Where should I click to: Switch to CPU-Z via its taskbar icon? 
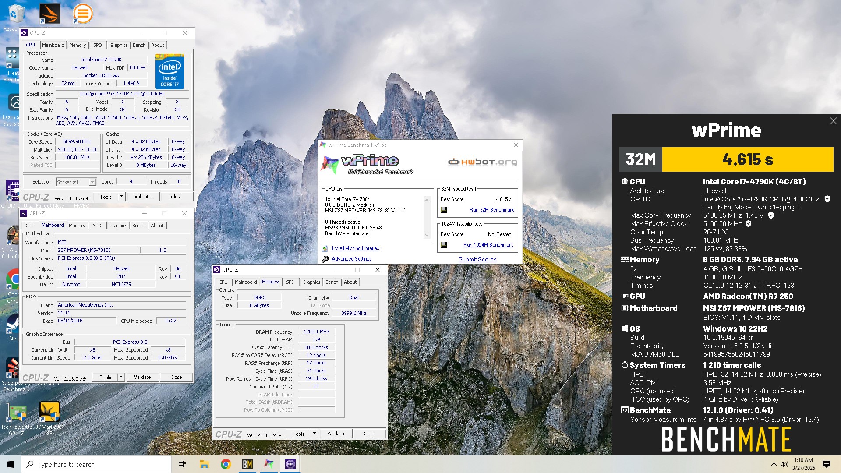[x=290, y=464]
